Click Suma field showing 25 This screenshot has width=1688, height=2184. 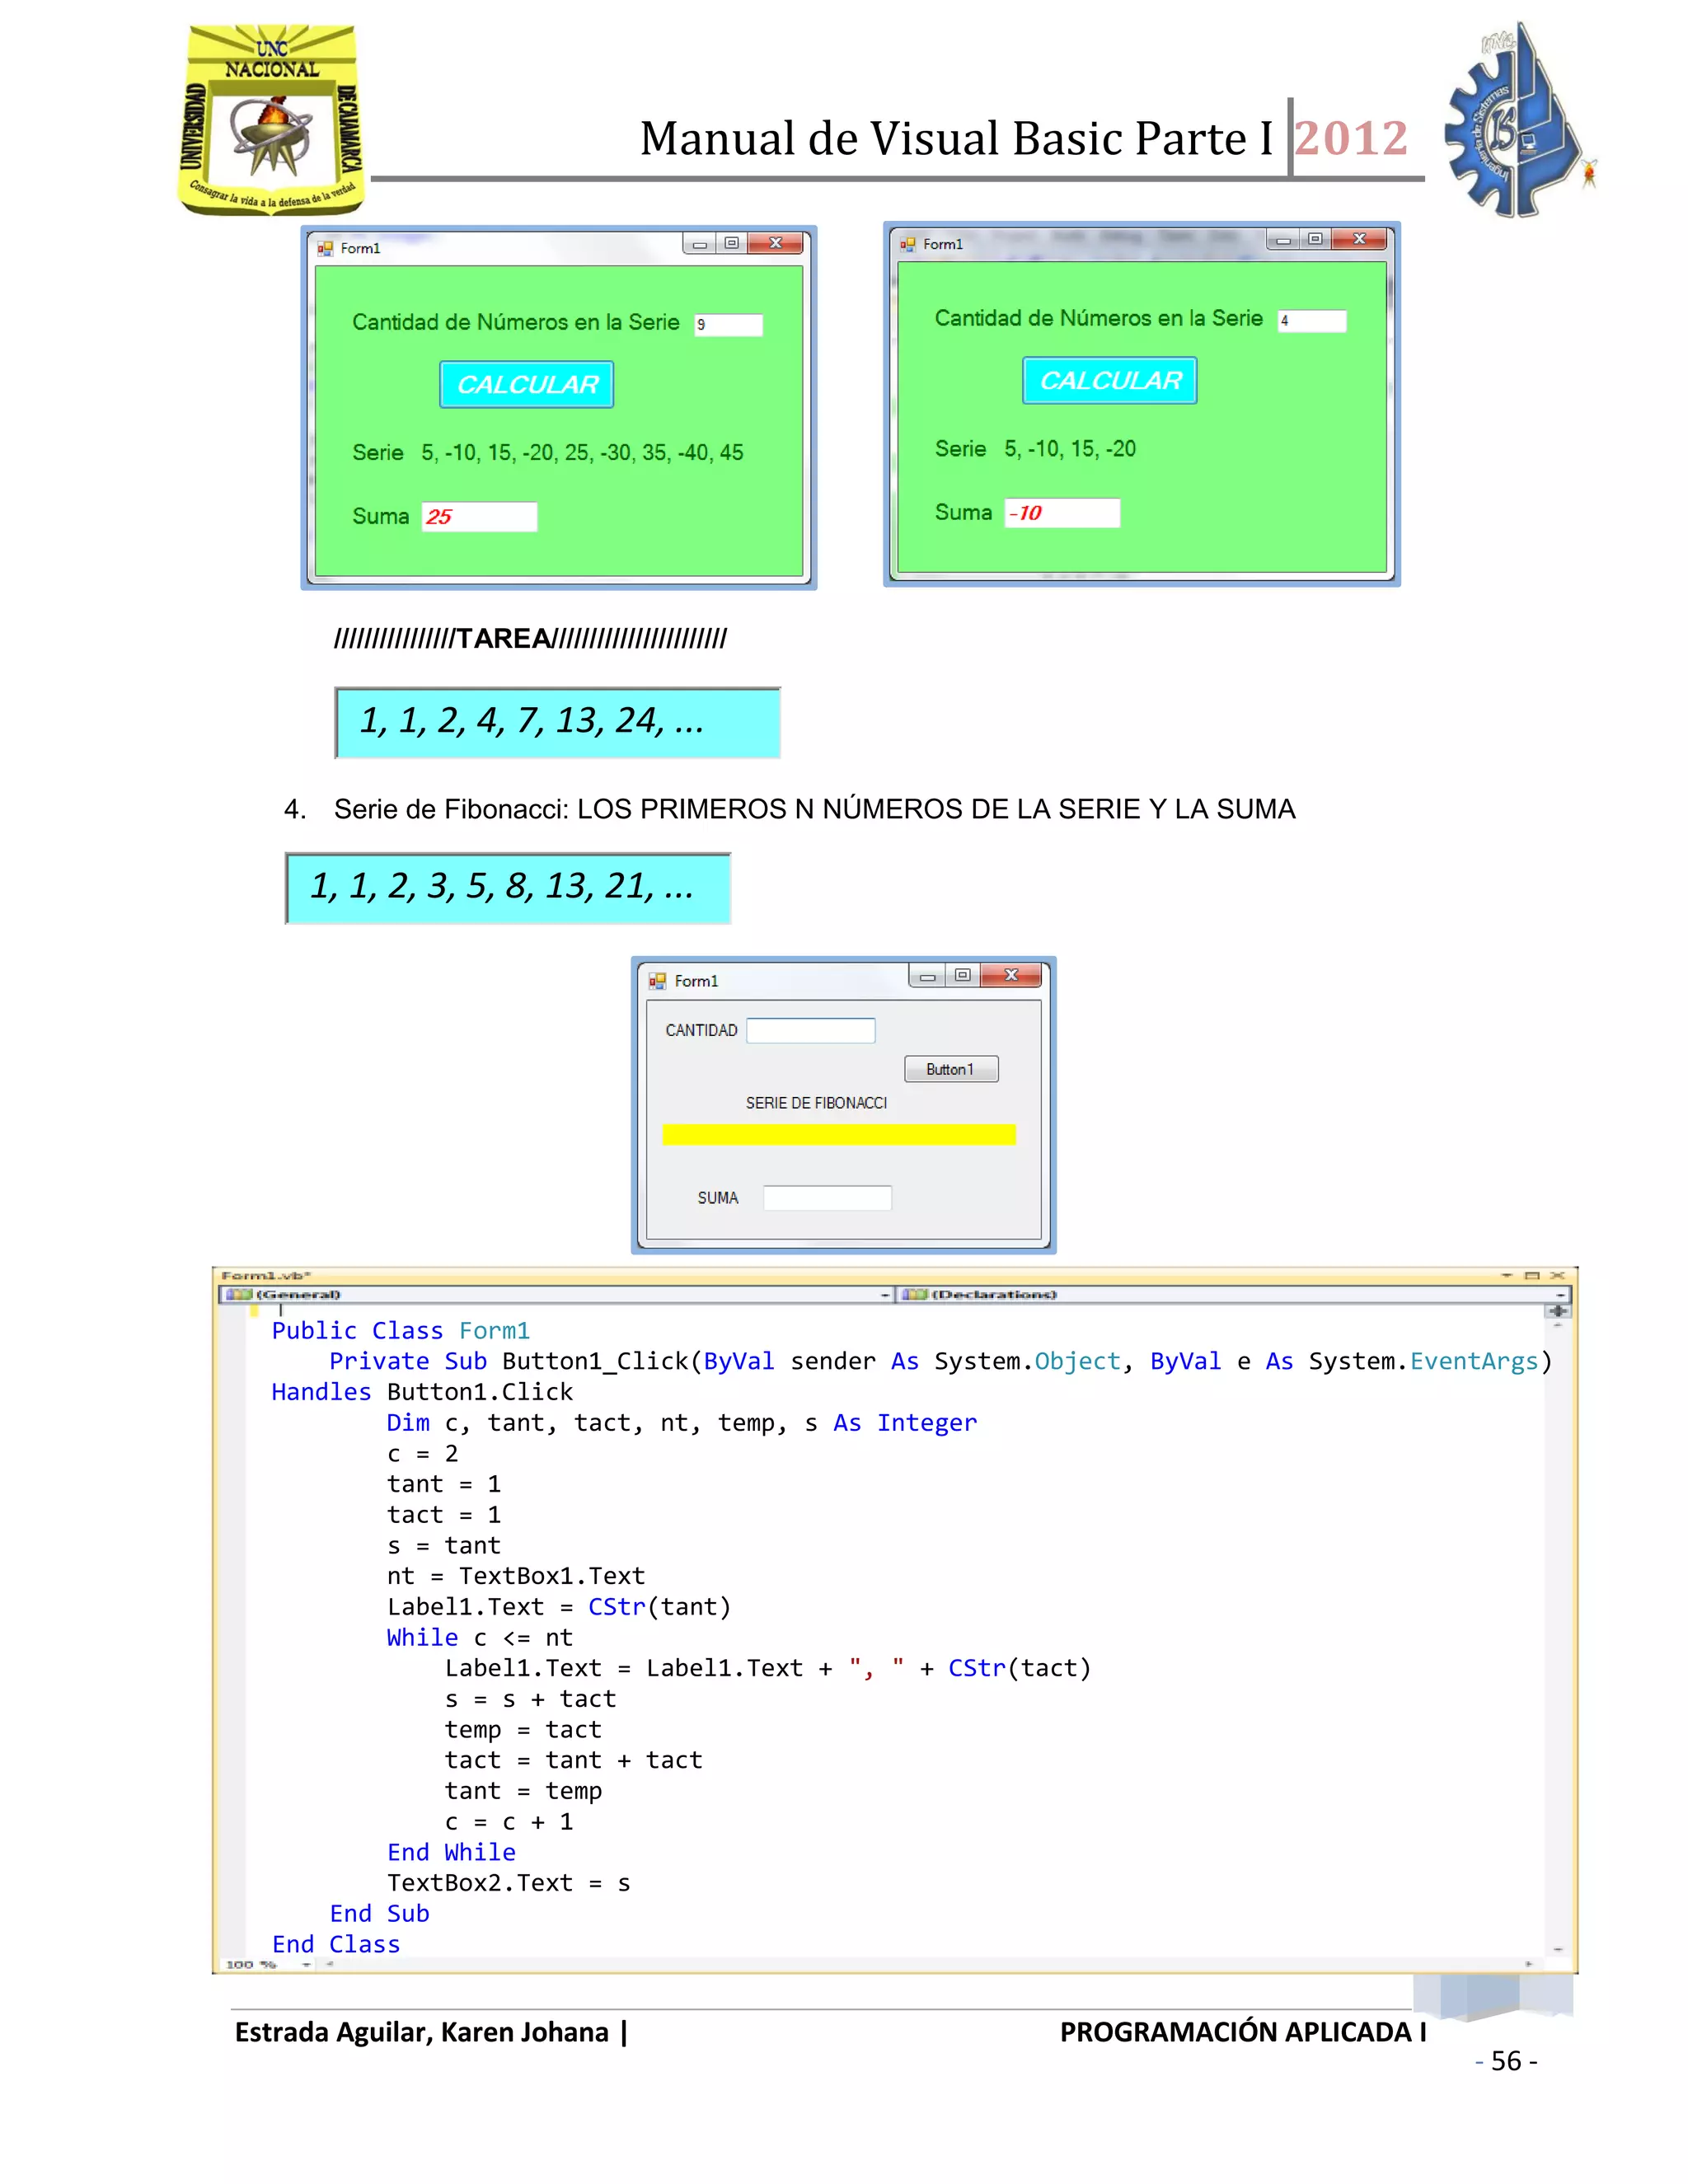(x=479, y=516)
